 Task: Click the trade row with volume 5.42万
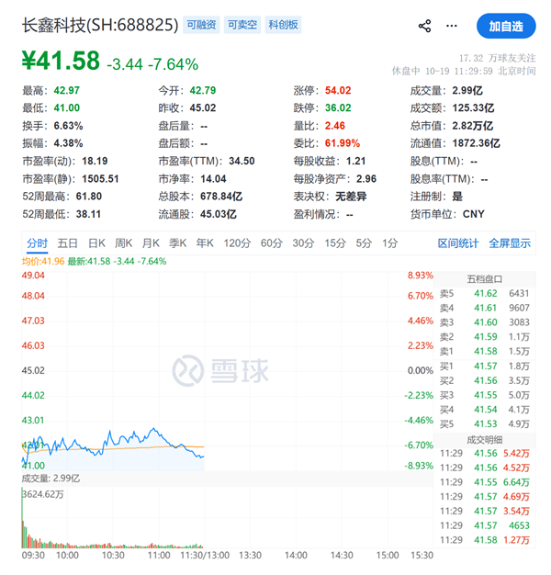[x=484, y=454]
